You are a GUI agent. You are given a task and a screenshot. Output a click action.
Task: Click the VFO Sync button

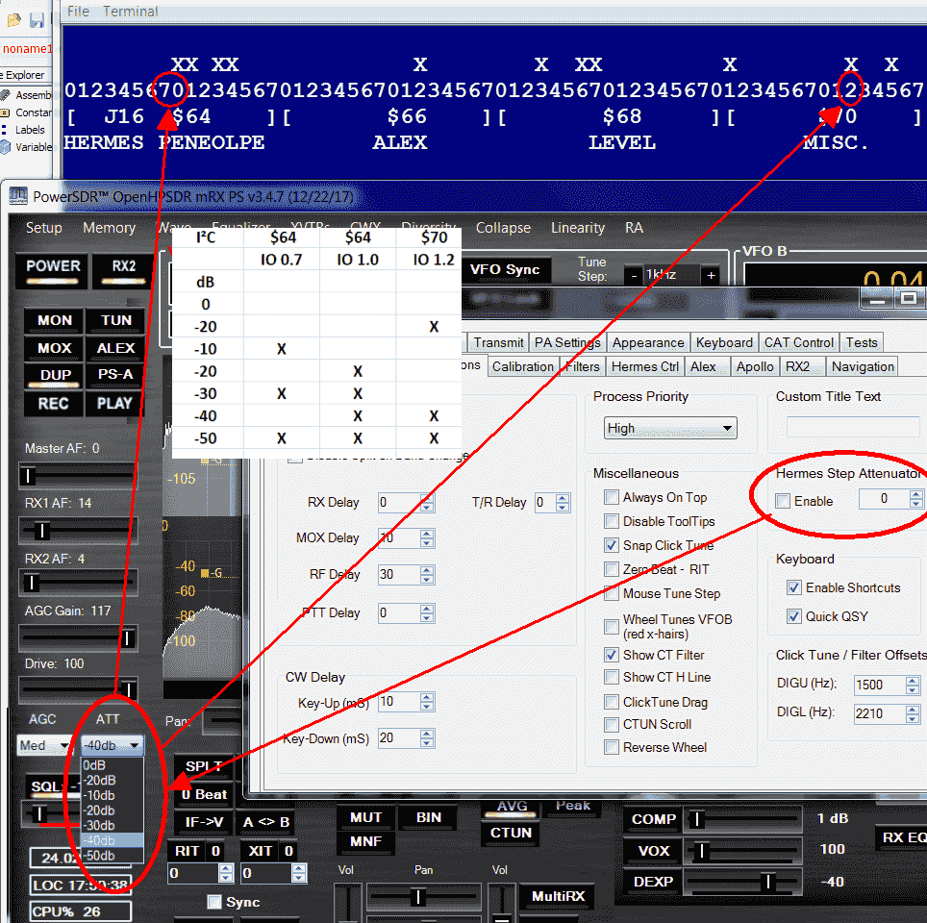(x=505, y=270)
